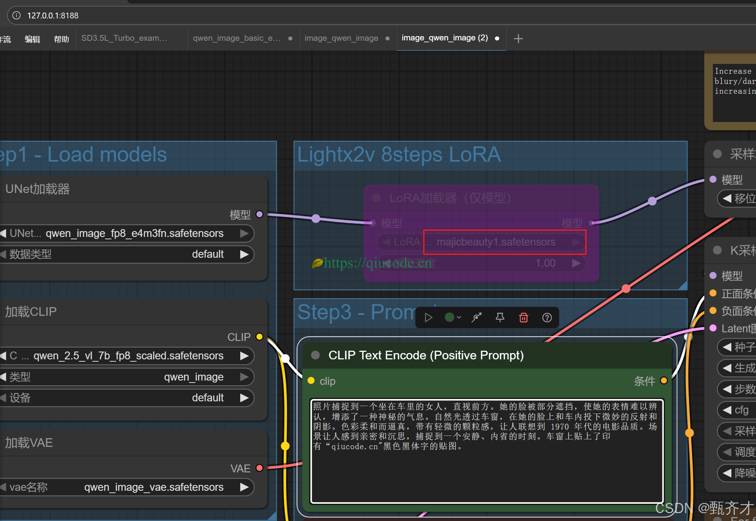Click UNet 模型 output socket
The height and width of the screenshot is (521, 756).
click(x=259, y=214)
